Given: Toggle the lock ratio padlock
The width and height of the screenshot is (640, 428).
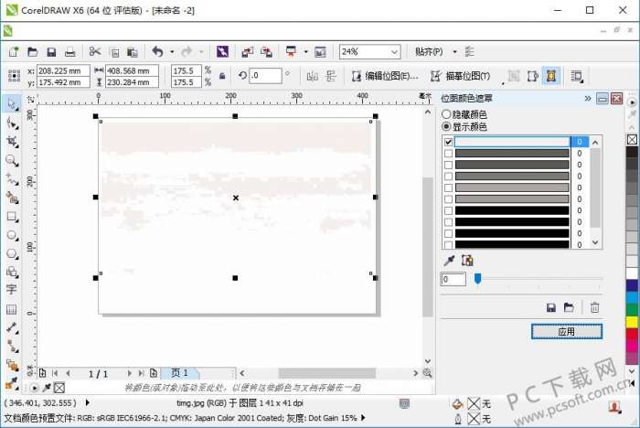Looking at the screenshot, I should pos(222,76).
